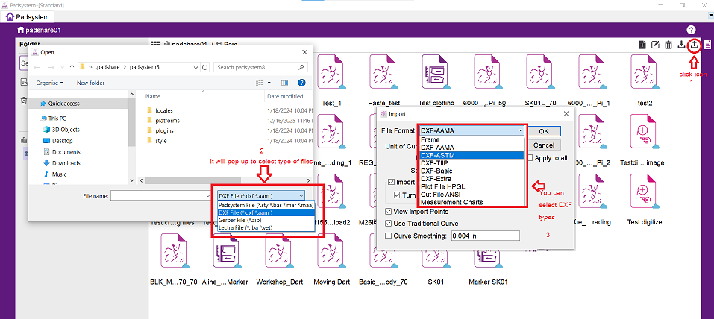Toggle the Use Traditional Curve checkbox
The width and height of the screenshot is (714, 319).
(389, 224)
